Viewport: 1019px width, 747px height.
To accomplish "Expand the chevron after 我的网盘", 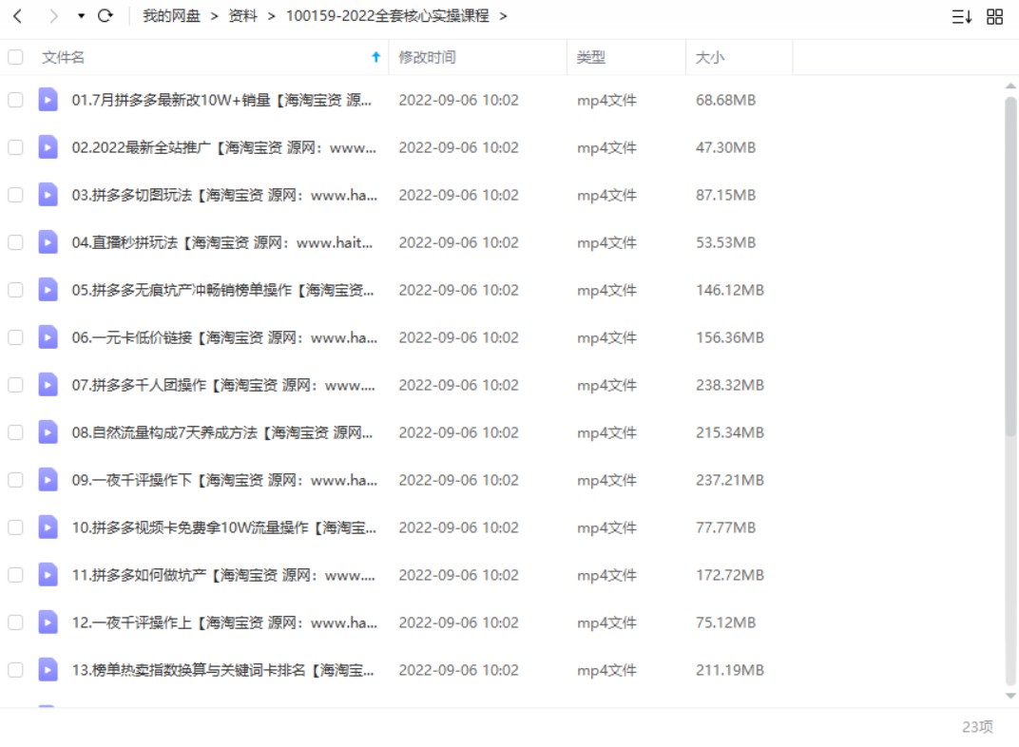I will click(x=215, y=17).
